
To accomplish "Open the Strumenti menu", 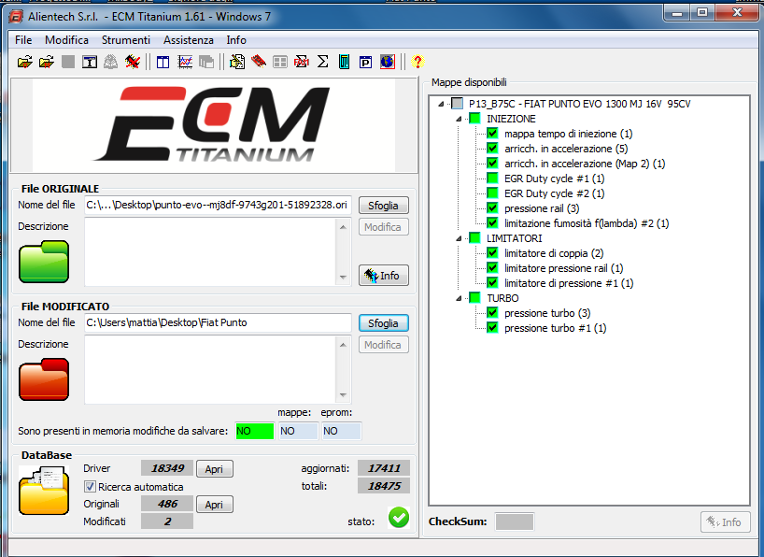I will 126,40.
